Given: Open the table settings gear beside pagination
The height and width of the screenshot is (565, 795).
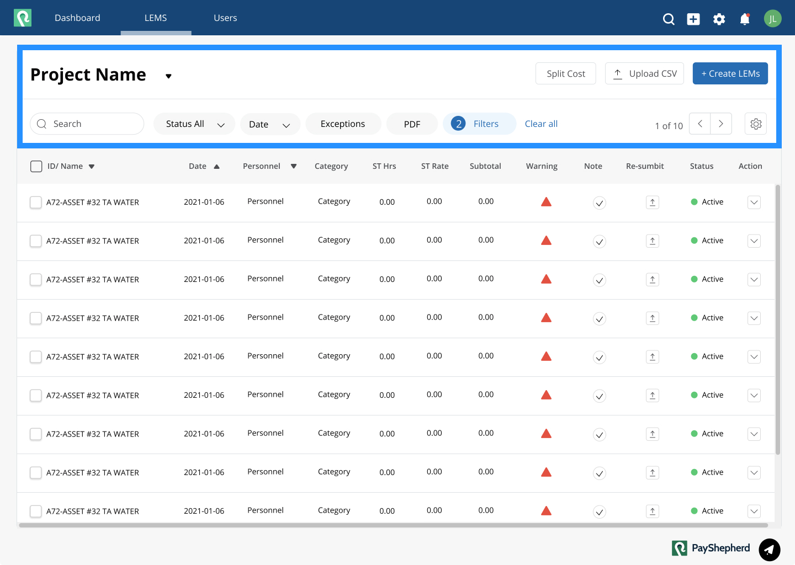Looking at the screenshot, I should coord(756,124).
